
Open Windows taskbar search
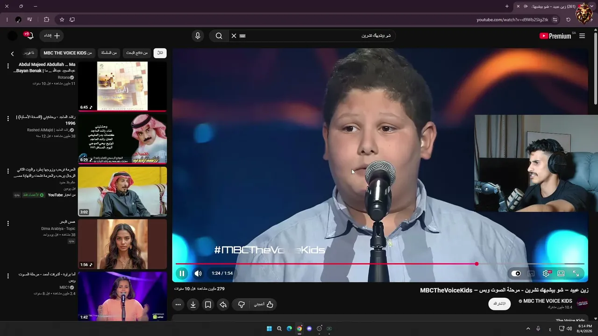[279, 329]
